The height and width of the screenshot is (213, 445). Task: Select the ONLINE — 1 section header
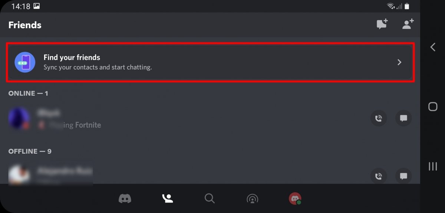(28, 93)
